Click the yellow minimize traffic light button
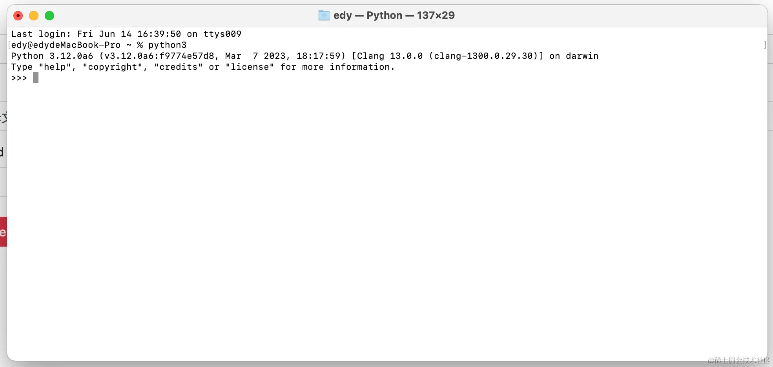 click(x=34, y=16)
